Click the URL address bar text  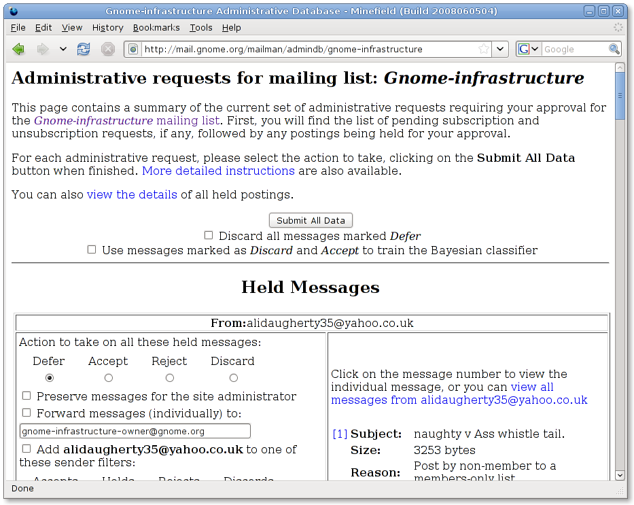click(x=283, y=50)
